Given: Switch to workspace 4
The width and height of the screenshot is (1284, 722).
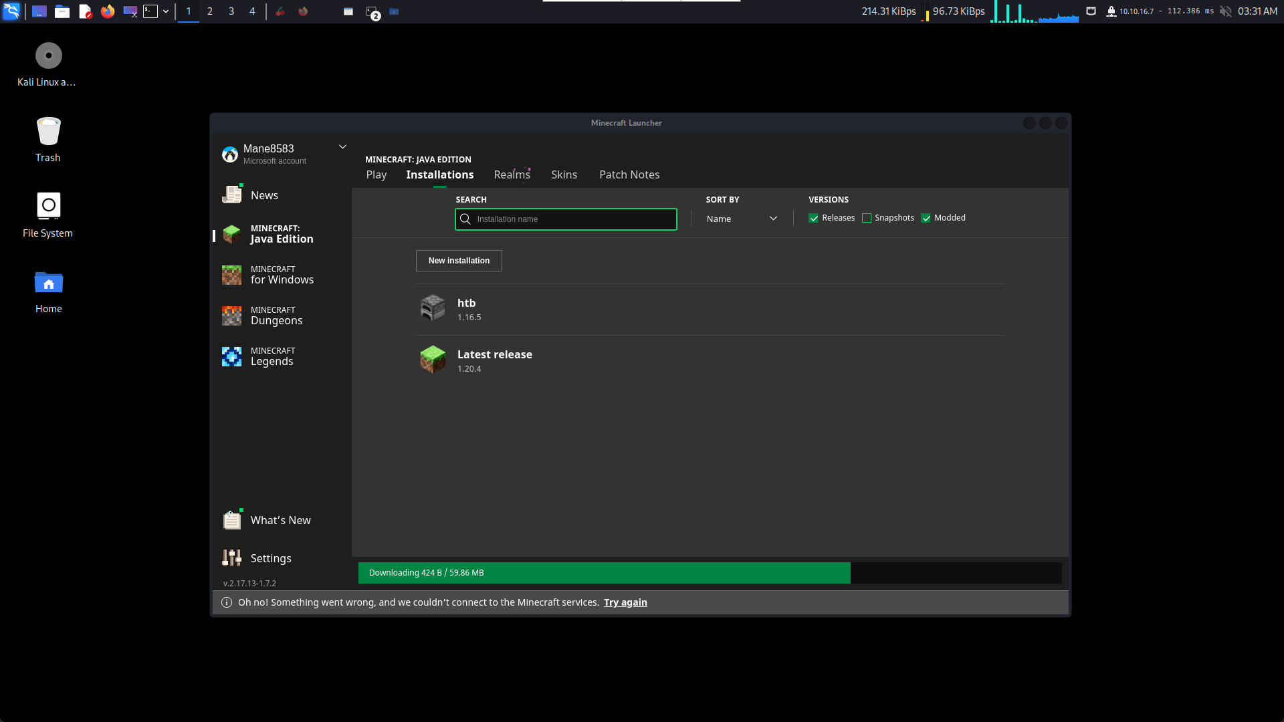Looking at the screenshot, I should [x=252, y=11].
